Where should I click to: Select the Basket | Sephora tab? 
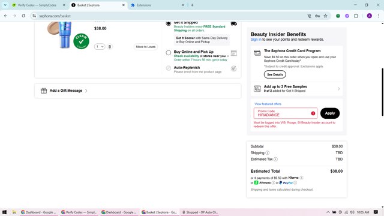tap(98, 5)
